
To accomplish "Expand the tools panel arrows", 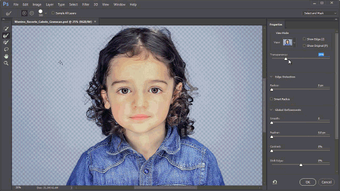I will click(3, 19).
